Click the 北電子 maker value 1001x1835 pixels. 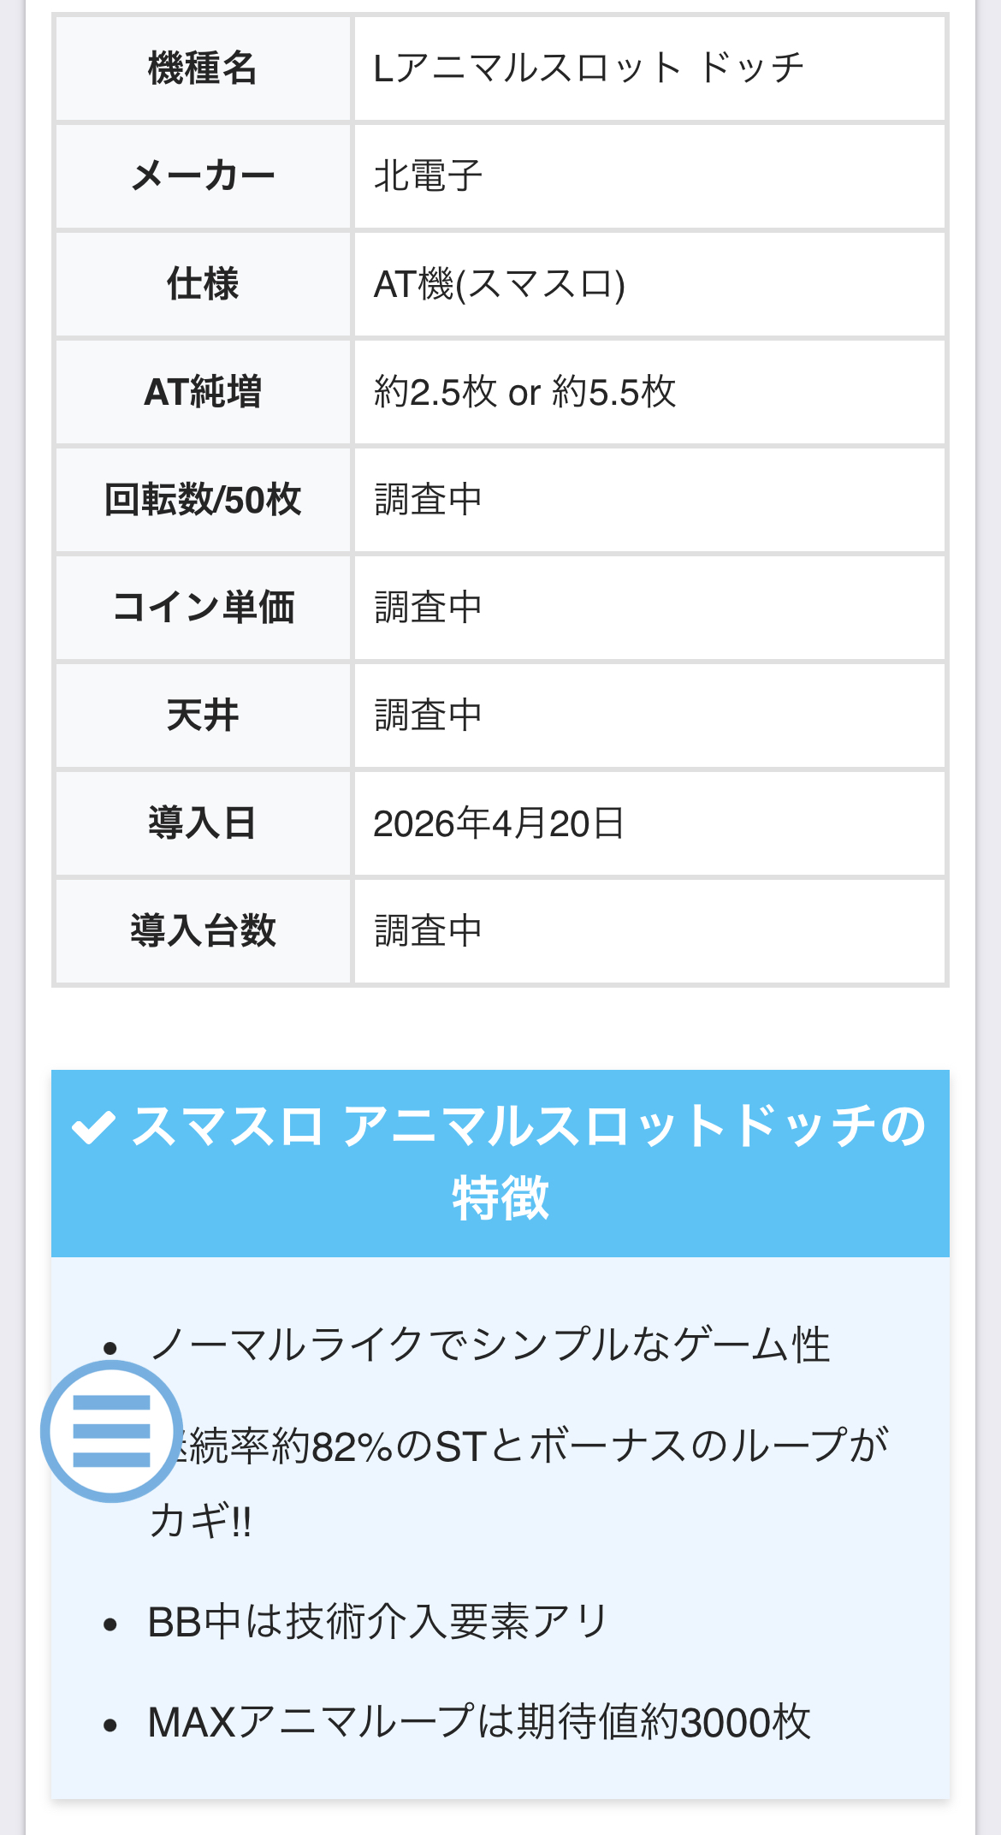429,176
